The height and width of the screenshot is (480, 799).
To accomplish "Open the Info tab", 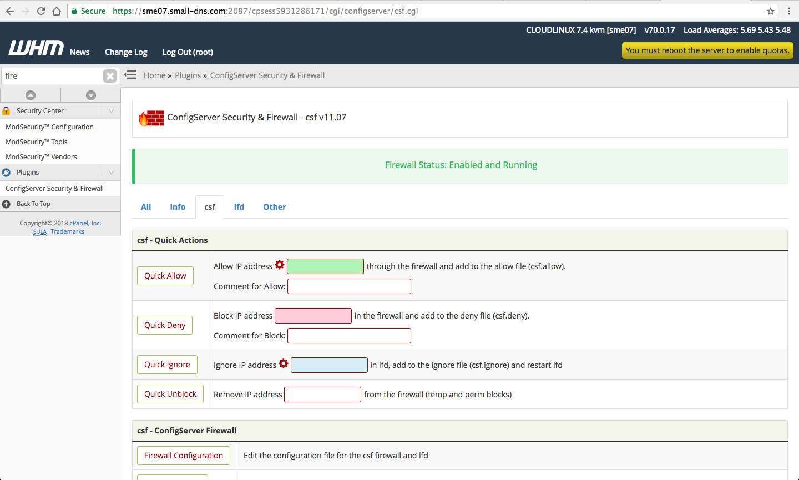I will pyautogui.click(x=178, y=207).
